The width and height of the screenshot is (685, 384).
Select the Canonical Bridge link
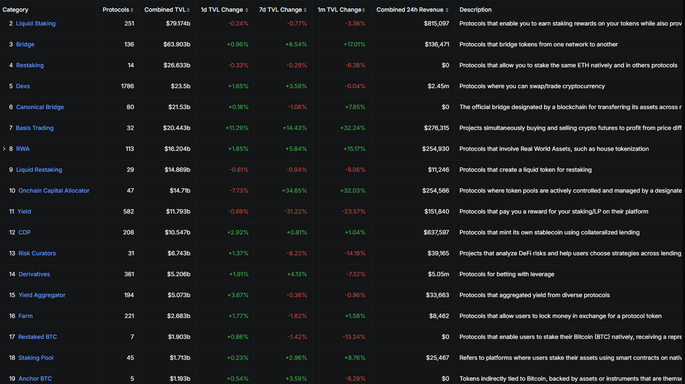40,107
